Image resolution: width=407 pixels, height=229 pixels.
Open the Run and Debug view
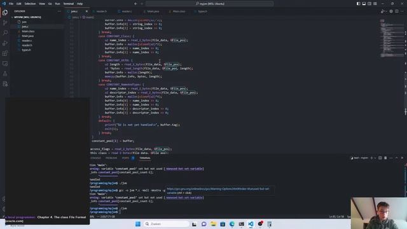[5, 43]
